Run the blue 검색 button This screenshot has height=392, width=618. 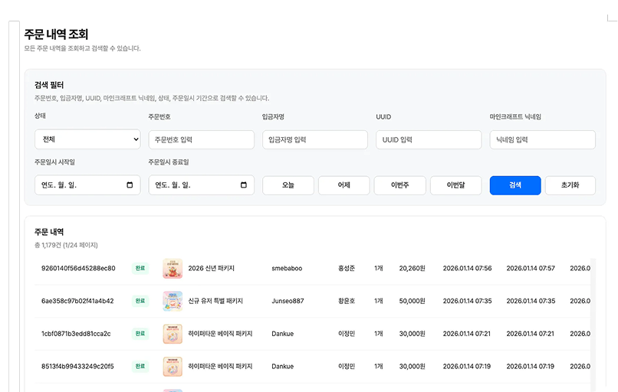pyautogui.click(x=515, y=185)
